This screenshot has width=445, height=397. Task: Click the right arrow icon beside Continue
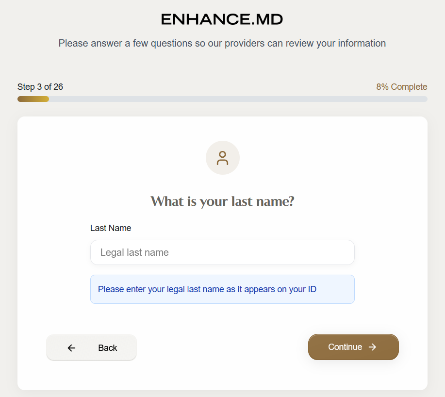point(372,347)
